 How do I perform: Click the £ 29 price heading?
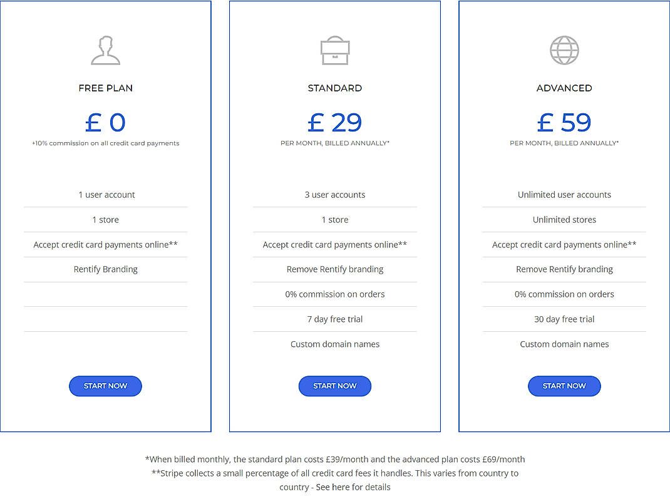point(335,123)
